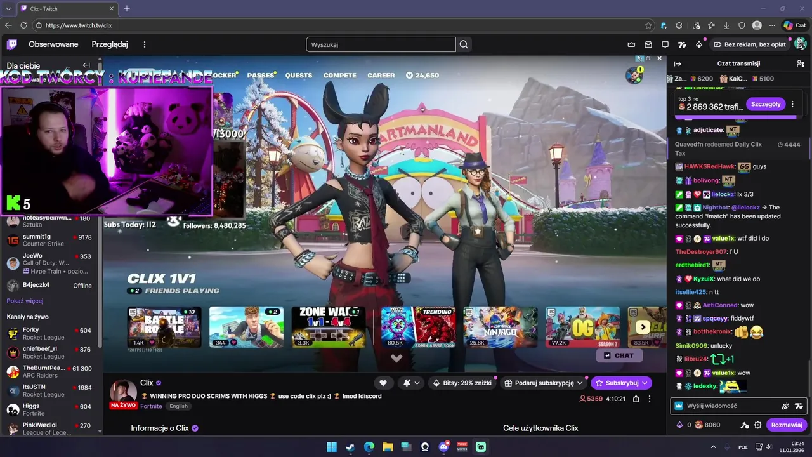Open Higgs channel in sidebar

click(x=49, y=409)
